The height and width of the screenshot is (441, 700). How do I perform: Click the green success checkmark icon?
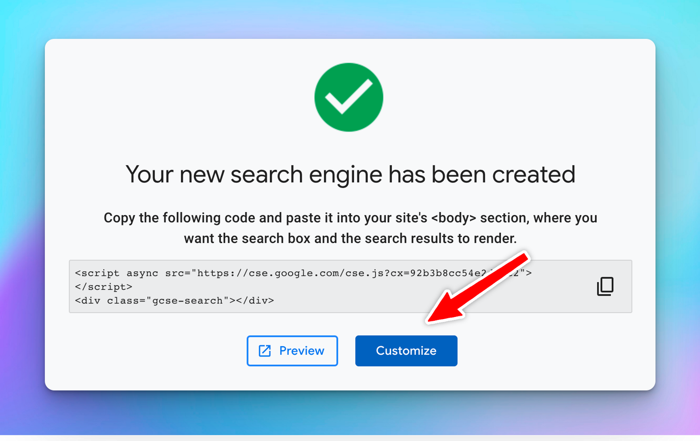pyautogui.click(x=349, y=97)
